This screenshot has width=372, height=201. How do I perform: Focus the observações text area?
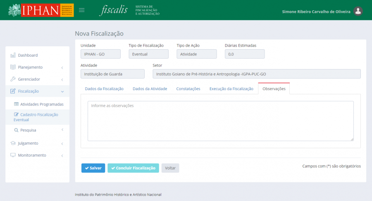pyautogui.click(x=220, y=121)
